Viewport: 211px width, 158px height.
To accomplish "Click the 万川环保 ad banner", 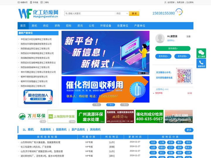I will 32,116.
